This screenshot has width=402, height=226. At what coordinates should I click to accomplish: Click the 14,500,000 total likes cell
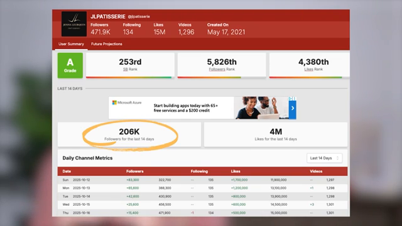pos(279,205)
